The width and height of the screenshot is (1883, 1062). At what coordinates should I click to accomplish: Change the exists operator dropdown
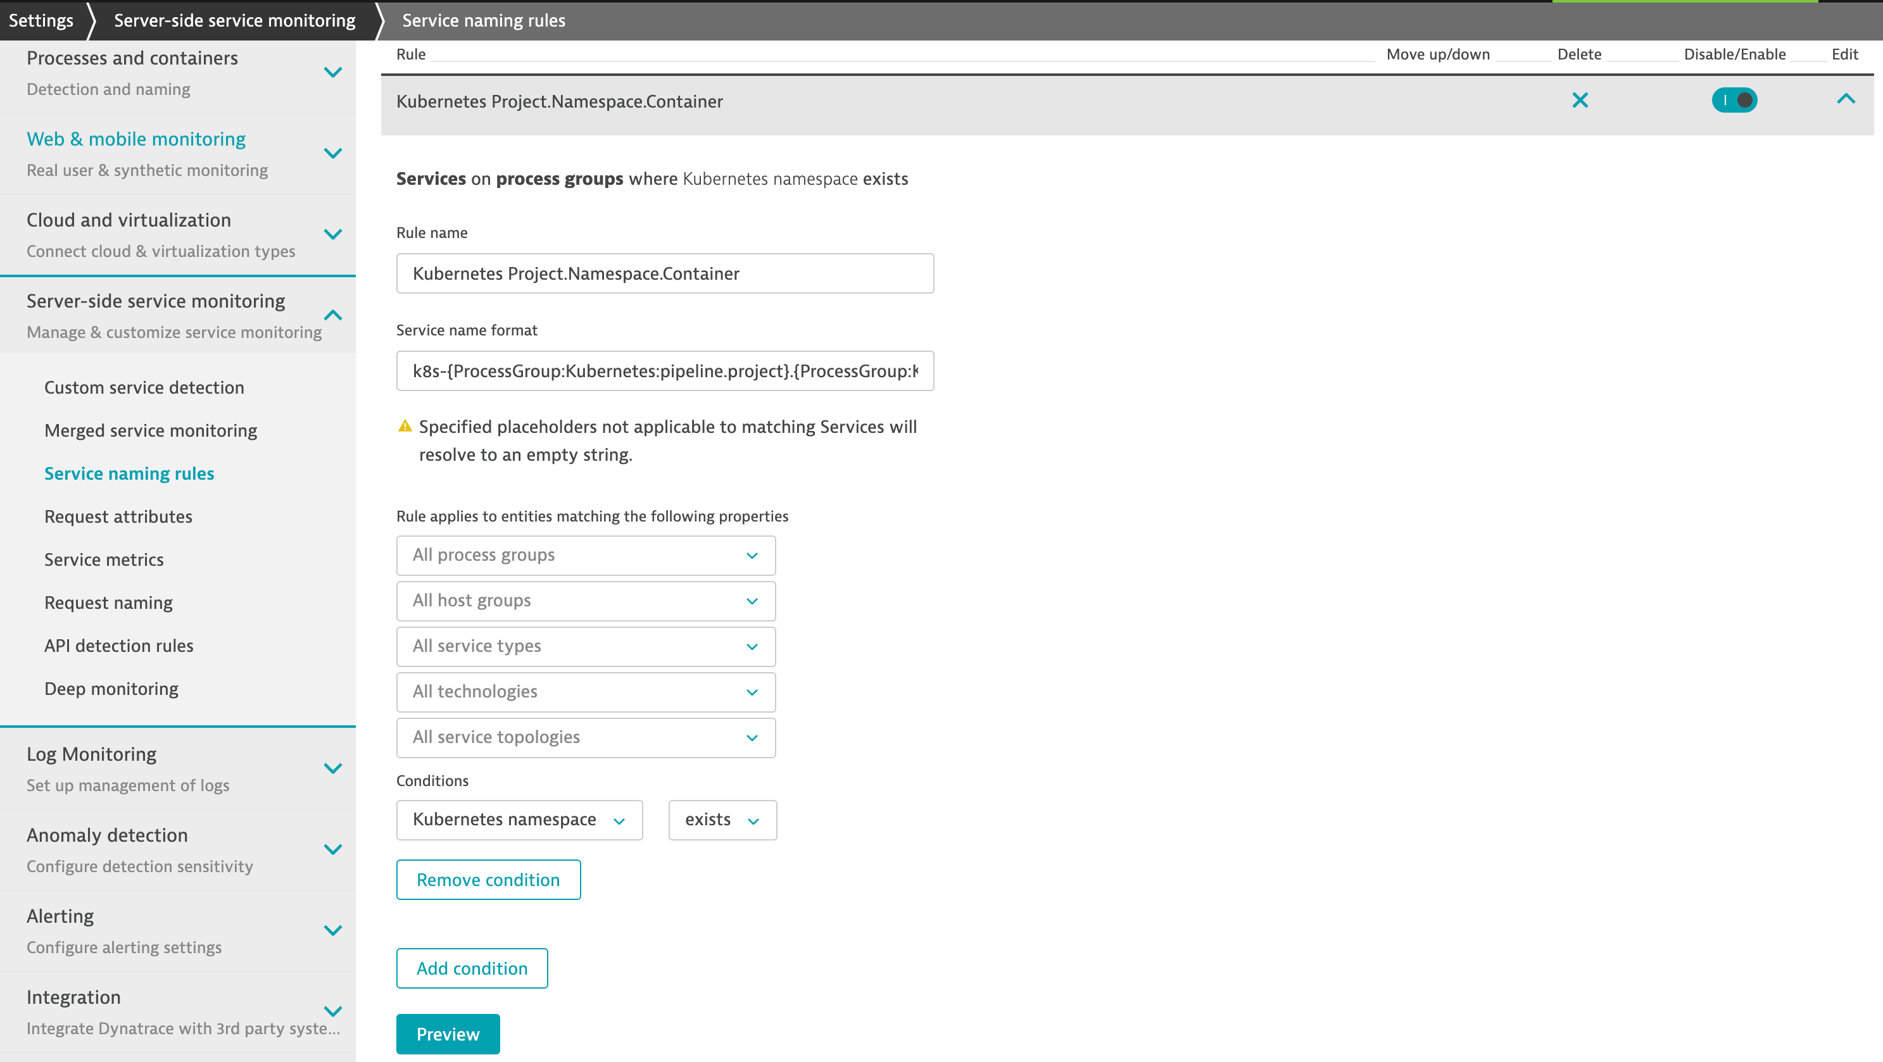click(722, 820)
